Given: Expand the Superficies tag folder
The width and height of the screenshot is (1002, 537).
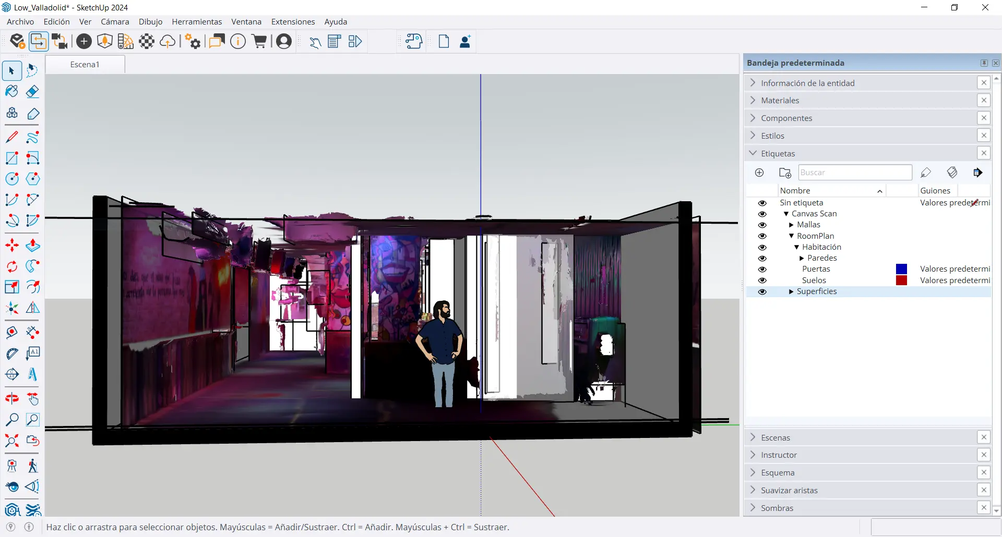Looking at the screenshot, I should (x=791, y=292).
